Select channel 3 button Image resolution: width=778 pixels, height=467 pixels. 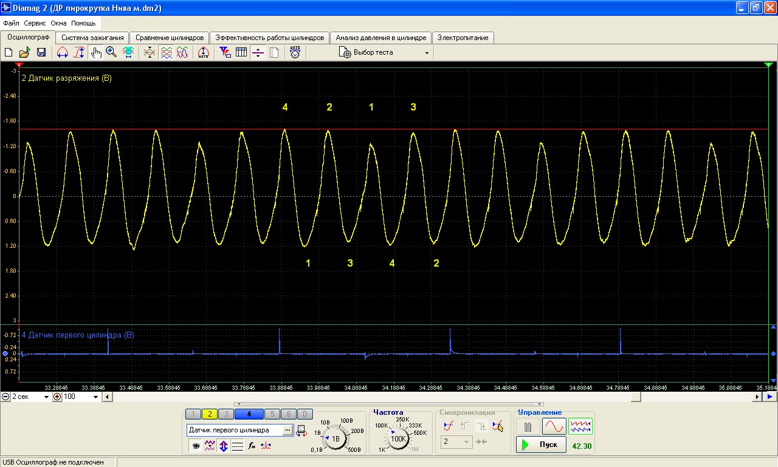tap(225, 414)
